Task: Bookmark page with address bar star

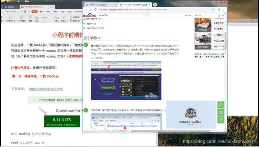Action: (x=214, y=10)
